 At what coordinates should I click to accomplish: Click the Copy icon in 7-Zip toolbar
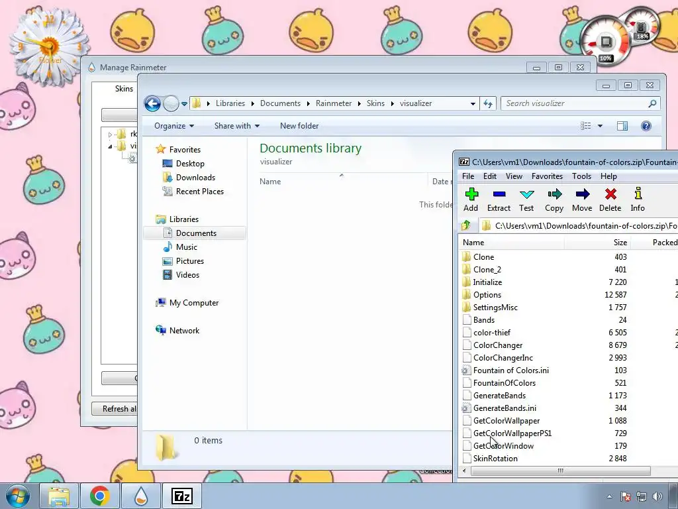coord(554,200)
